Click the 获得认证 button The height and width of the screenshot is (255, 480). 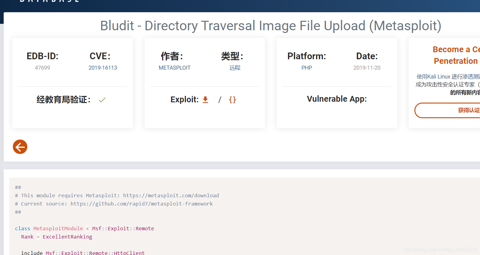pyautogui.click(x=448, y=110)
